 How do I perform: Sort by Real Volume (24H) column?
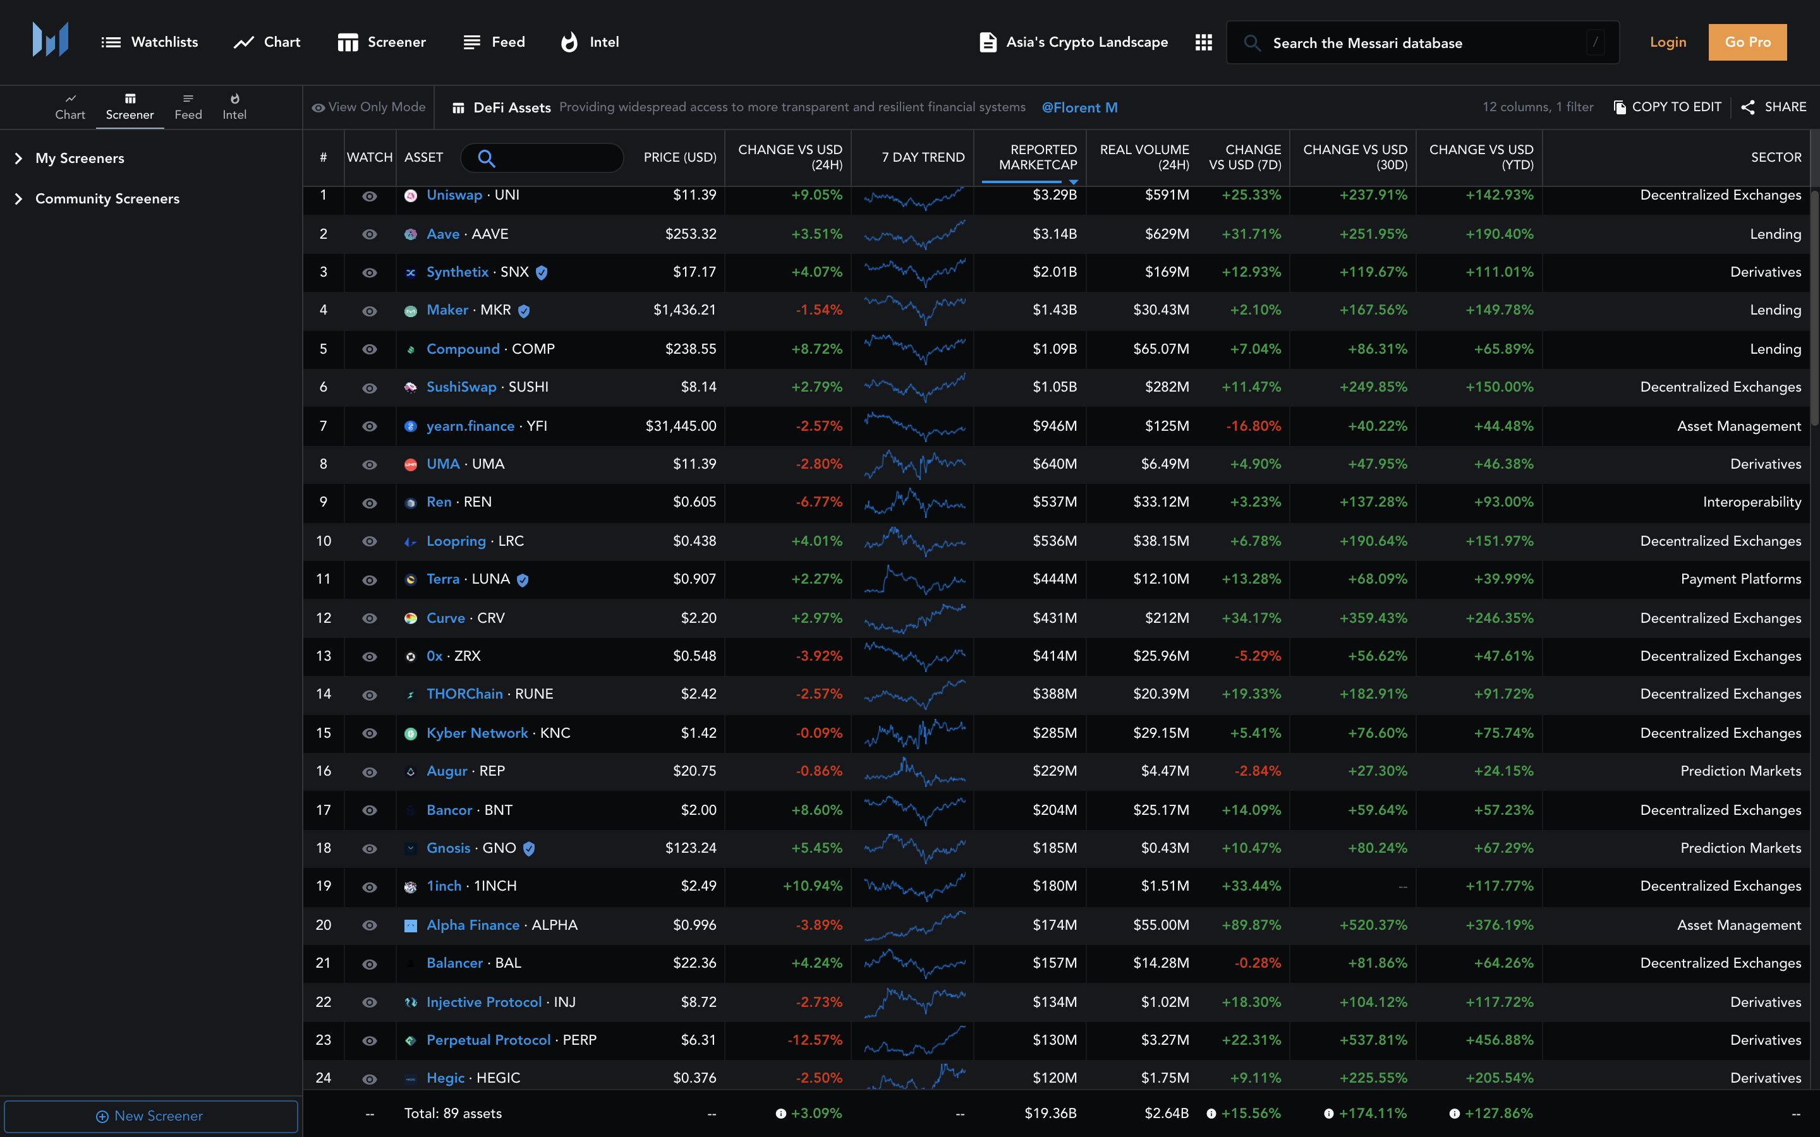(x=1144, y=157)
